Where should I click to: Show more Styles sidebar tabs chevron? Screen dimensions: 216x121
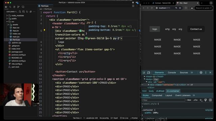point(194,95)
